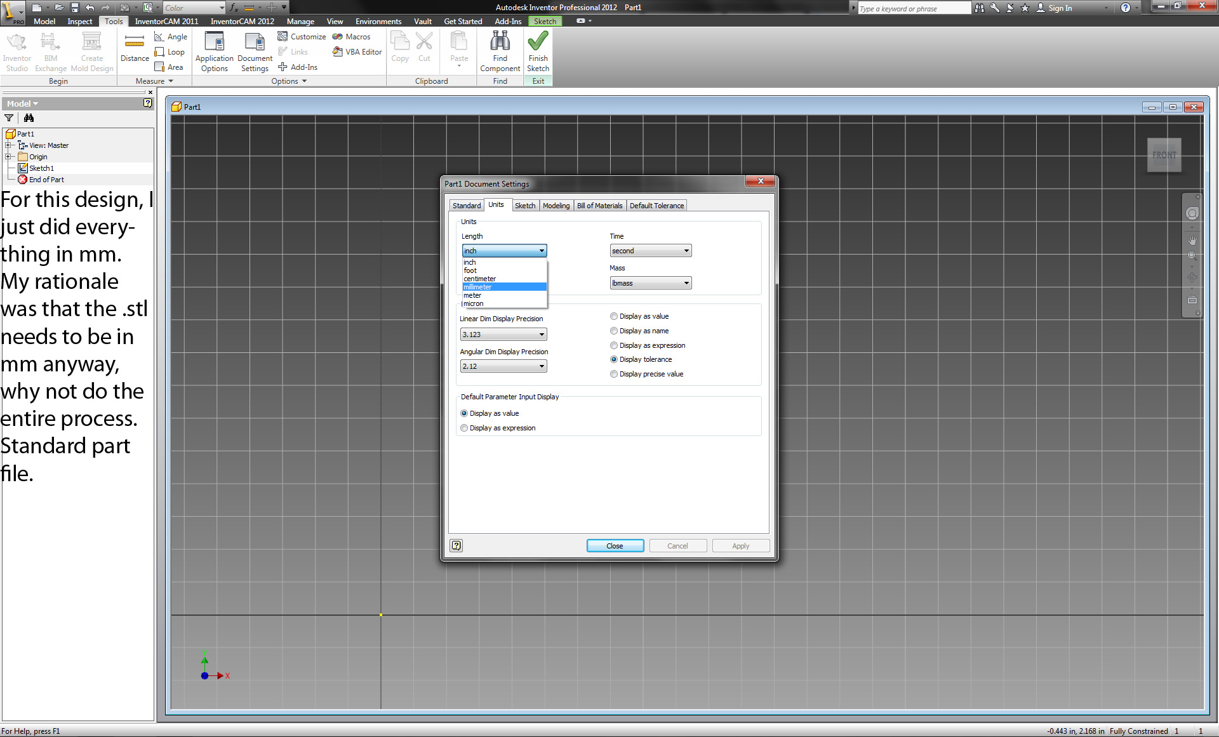Open Document Settings from ribbon
This screenshot has width=1219, height=737.
click(x=255, y=52)
